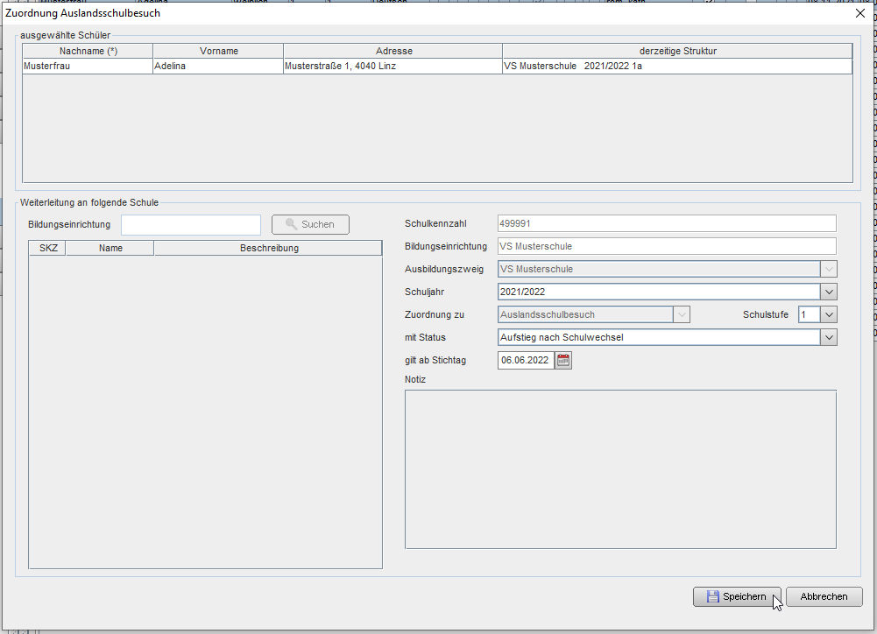Click into the Notiz text area
Image resolution: width=877 pixels, height=634 pixels.
click(x=620, y=469)
